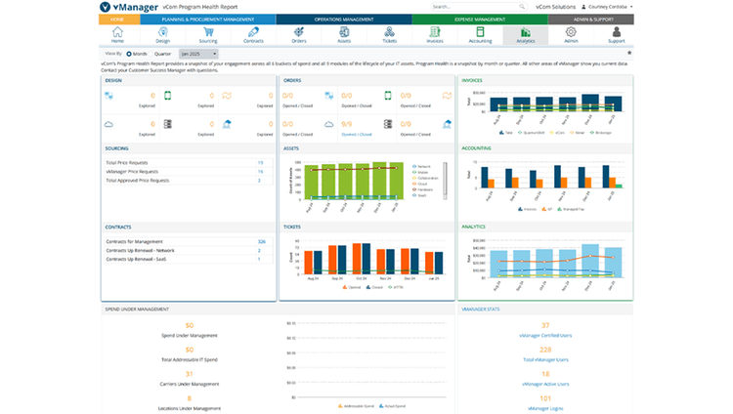Toggle Managed Pay series in Accounting legend

point(571,209)
